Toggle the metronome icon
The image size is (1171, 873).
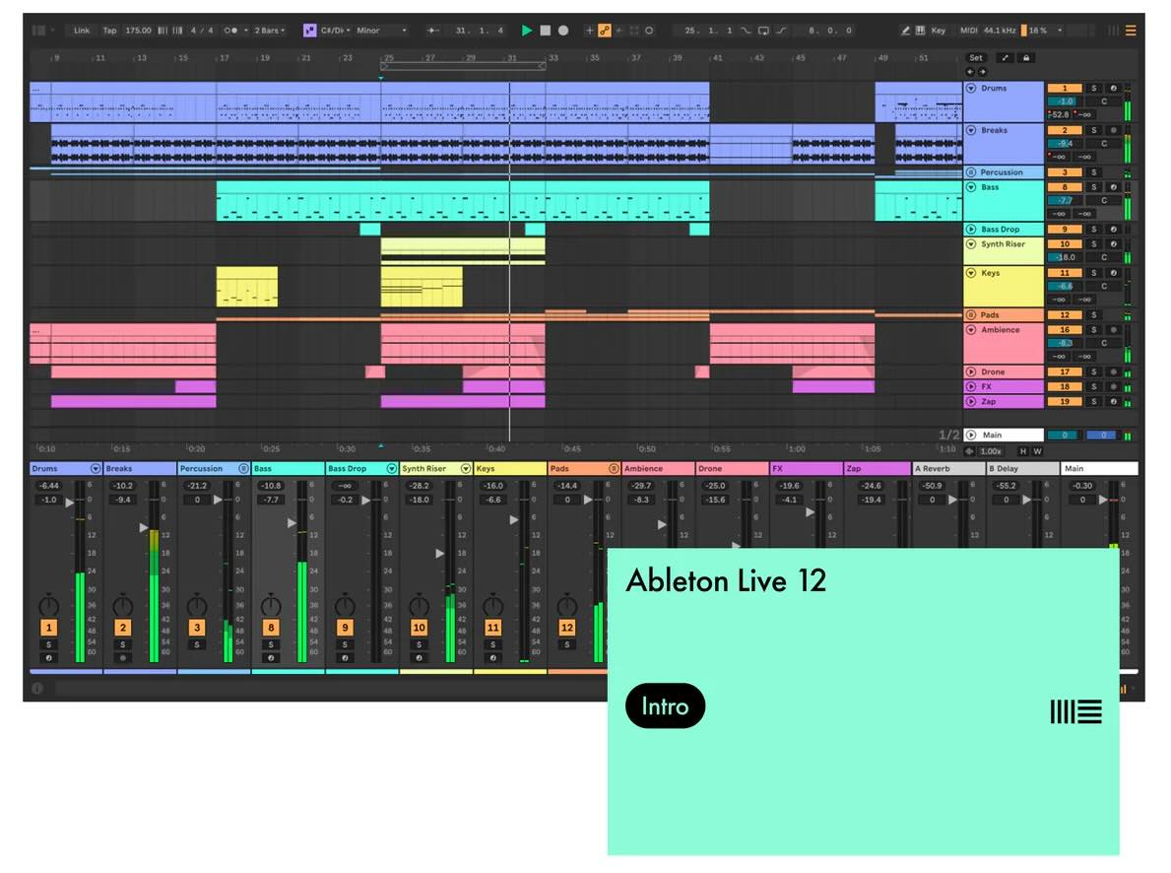(x=230, y=31)
